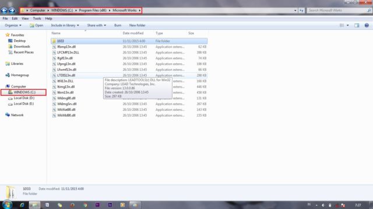Expand arrow after Program Files (x86) breadcrumb
The height and width of the screenshot is (209, 373).
(110, 10)
